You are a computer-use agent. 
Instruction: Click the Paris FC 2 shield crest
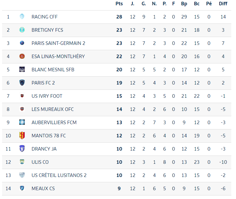click(x=22, y=82)
